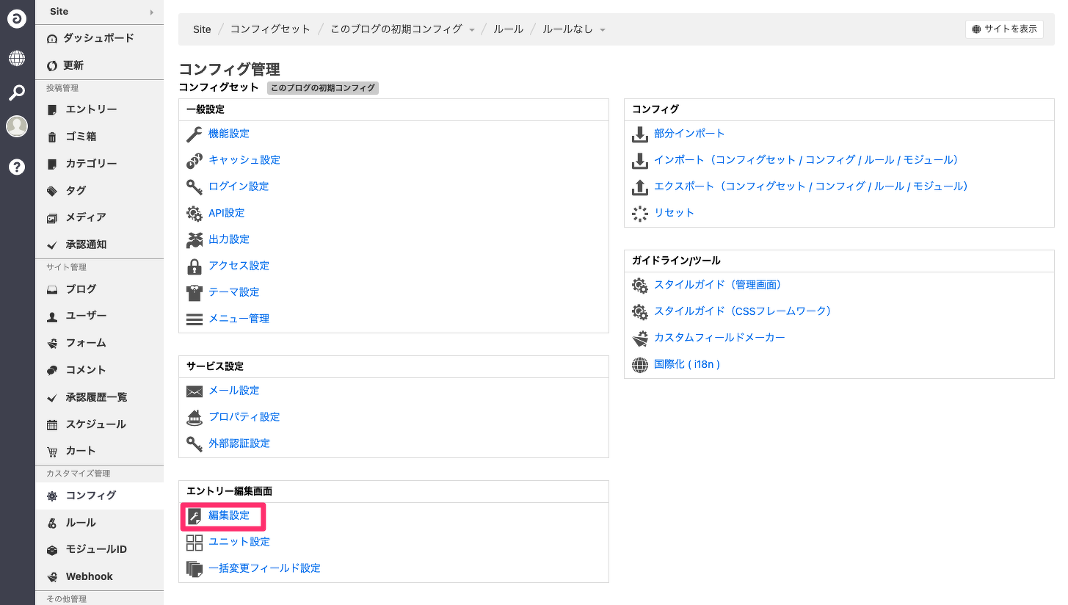Viewport: 1068px width, 605px height.
Task: Open the 編集設定 link
Action: click(229, 515)
